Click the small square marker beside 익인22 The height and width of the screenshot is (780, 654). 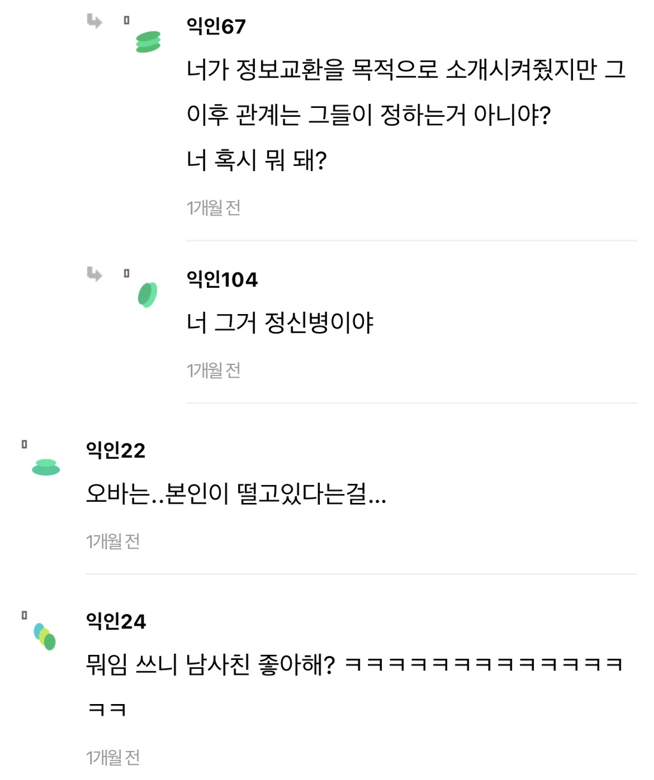[x=24, y=444]
